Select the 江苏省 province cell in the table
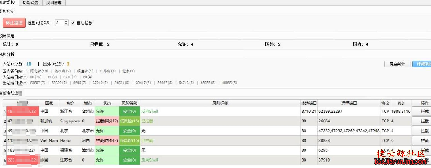Viewport: 431px width, 168px height. pos(70,160)
